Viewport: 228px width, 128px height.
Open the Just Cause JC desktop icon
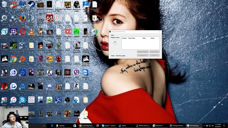(58, 100)
